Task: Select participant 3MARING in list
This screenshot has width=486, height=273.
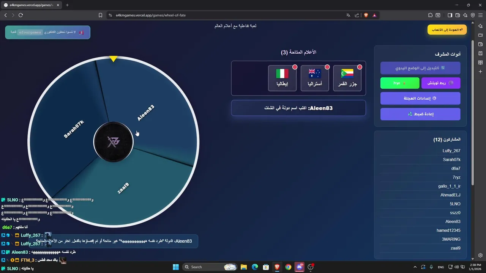Action: (420, 239)
